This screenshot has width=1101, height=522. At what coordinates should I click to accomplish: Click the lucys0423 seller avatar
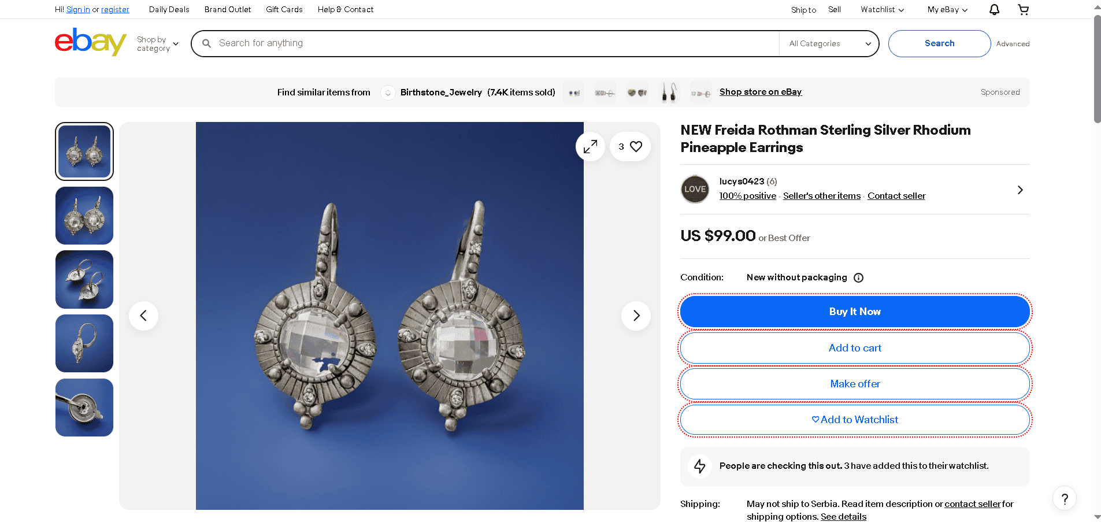[695, 189]
